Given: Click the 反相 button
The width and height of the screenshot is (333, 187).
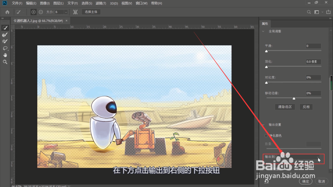Looking at the screenshot, I should [x=306, y=107].
